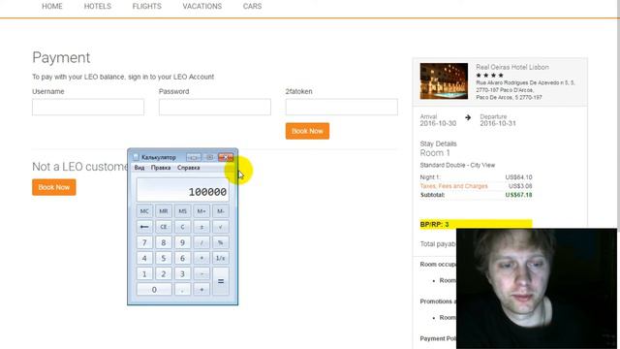Screen dimensions: 620x349
Task: Click the M+ memory add key
Action: [201, 211]
